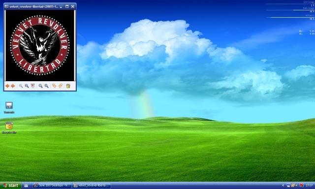Click the first orange tag icon

(x=54, y=86)
